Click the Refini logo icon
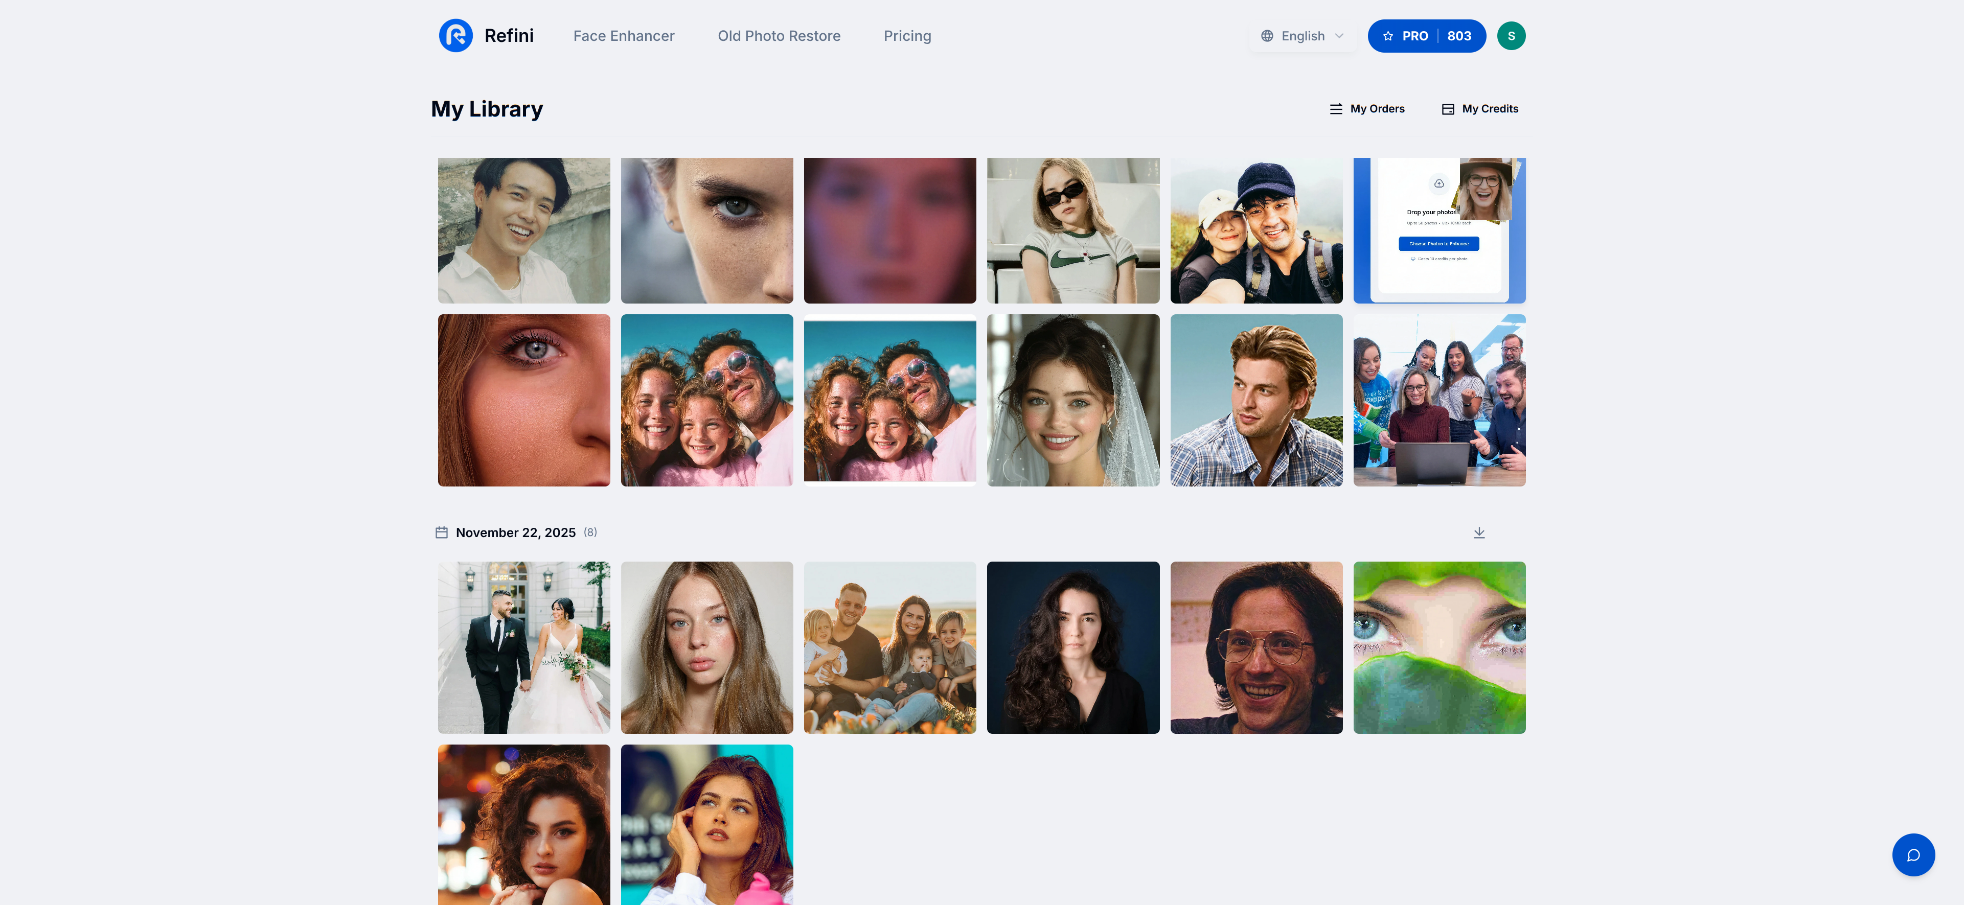Viewport: 1964px width, 905px height. 456,35
